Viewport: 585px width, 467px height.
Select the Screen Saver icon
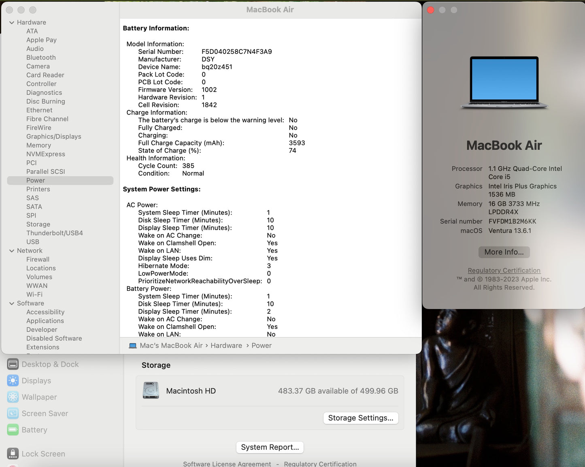click(x=13, y=414)
